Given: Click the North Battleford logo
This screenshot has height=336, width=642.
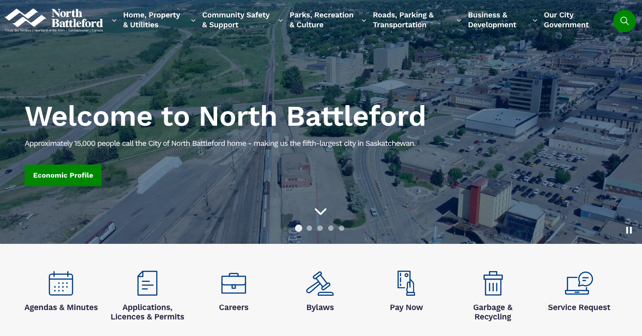Looking at the screenshot, I should (54, 20).
